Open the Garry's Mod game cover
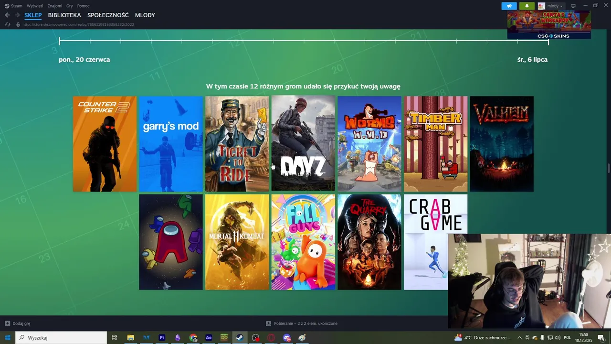Viewport: 611px width, 344px height. 171,144
